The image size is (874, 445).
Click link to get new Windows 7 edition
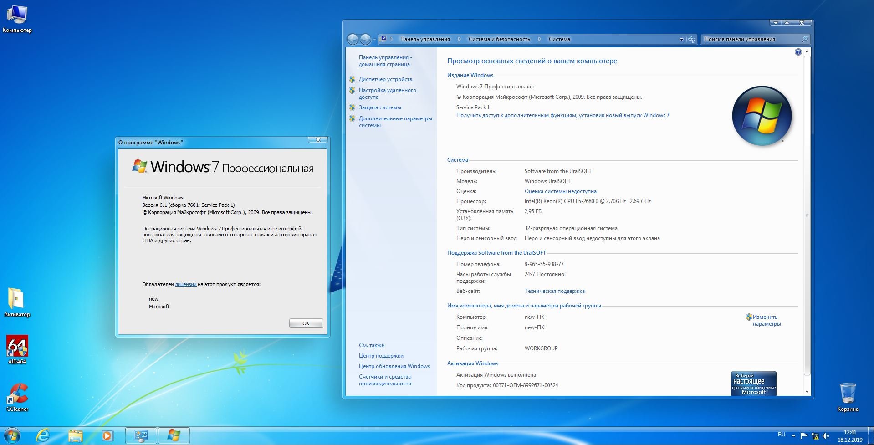[x=562, y=115]
